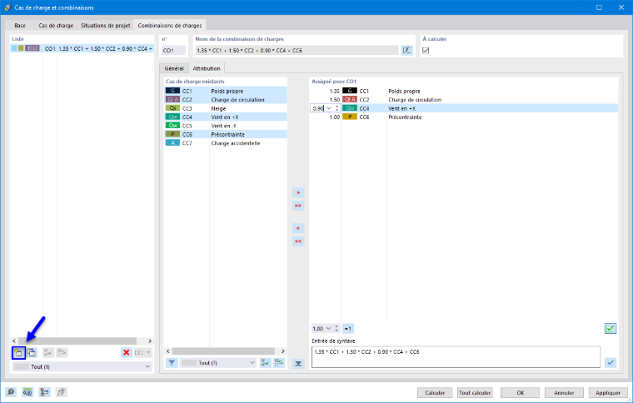Click the grey invert-selection icon under Liste
The height and width of the screenshot is (403, 633).
pyautogui.click(x=62, y=352)
